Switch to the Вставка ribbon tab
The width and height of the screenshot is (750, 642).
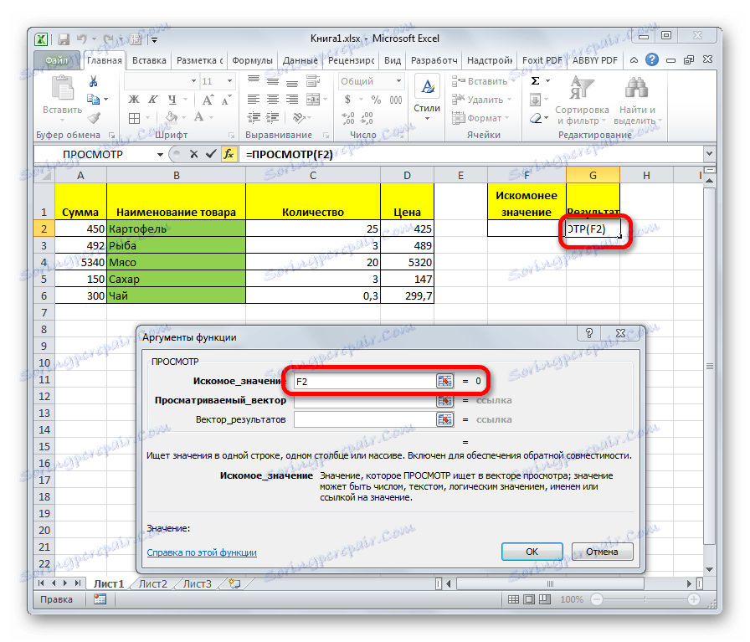pyautogui.click(x=149, y=60)
